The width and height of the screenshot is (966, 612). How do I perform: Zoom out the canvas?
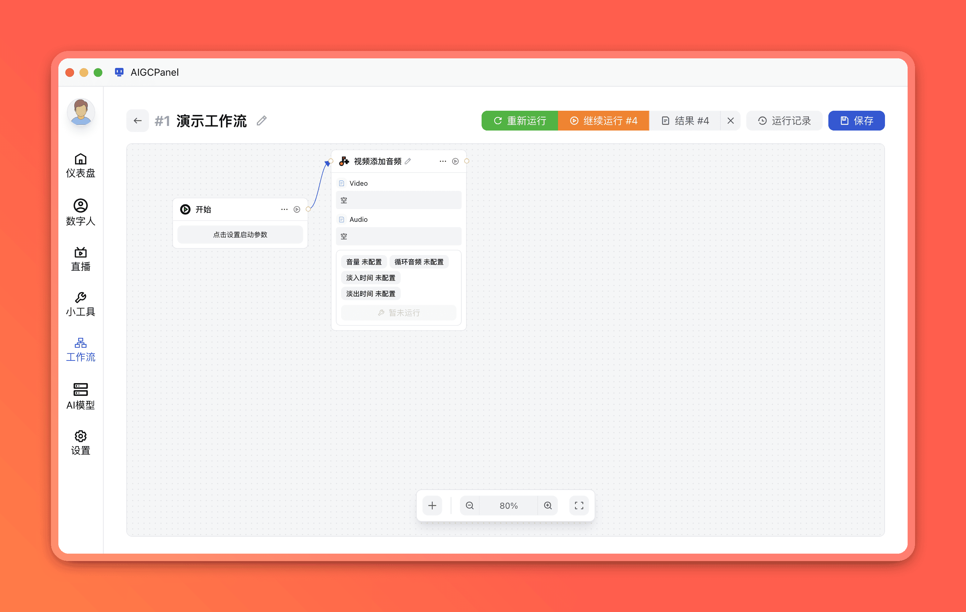(x=470, y=506)
